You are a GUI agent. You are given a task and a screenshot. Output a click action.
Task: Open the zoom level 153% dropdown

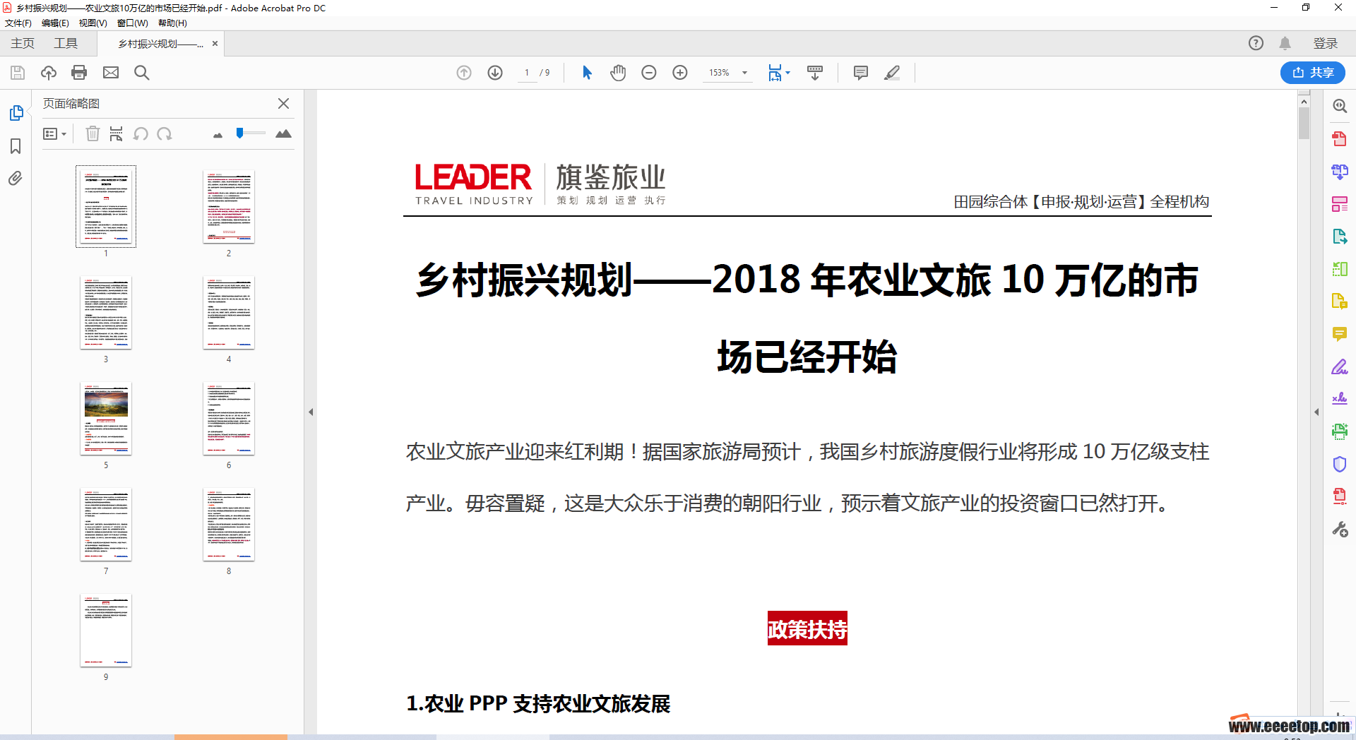tap(744, 73)
